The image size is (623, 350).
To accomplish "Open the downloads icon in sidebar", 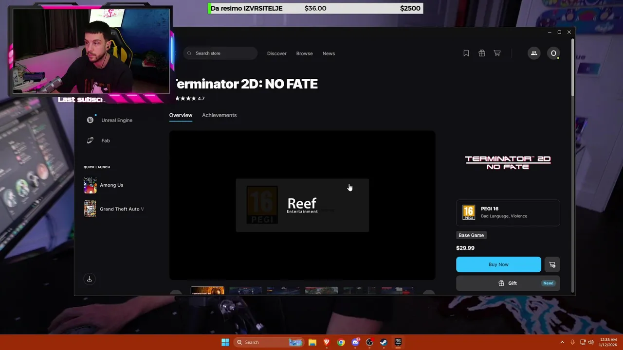I will 90,279.
